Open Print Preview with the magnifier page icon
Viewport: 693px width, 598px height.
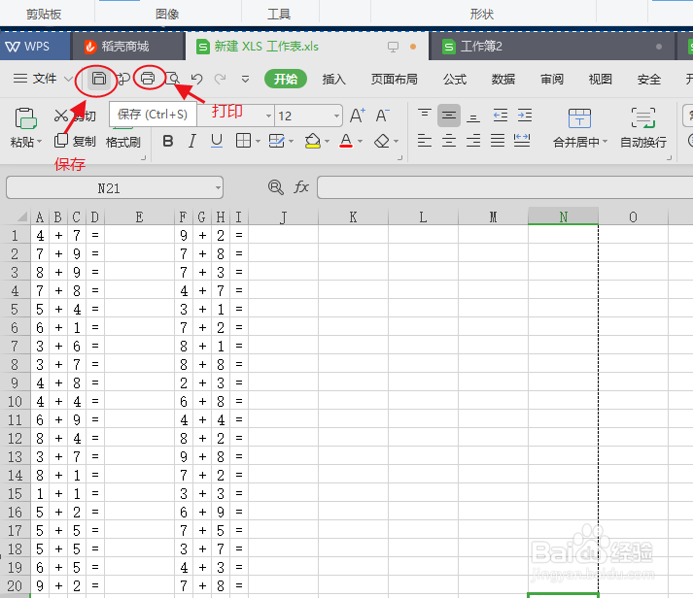pos(172,79)
